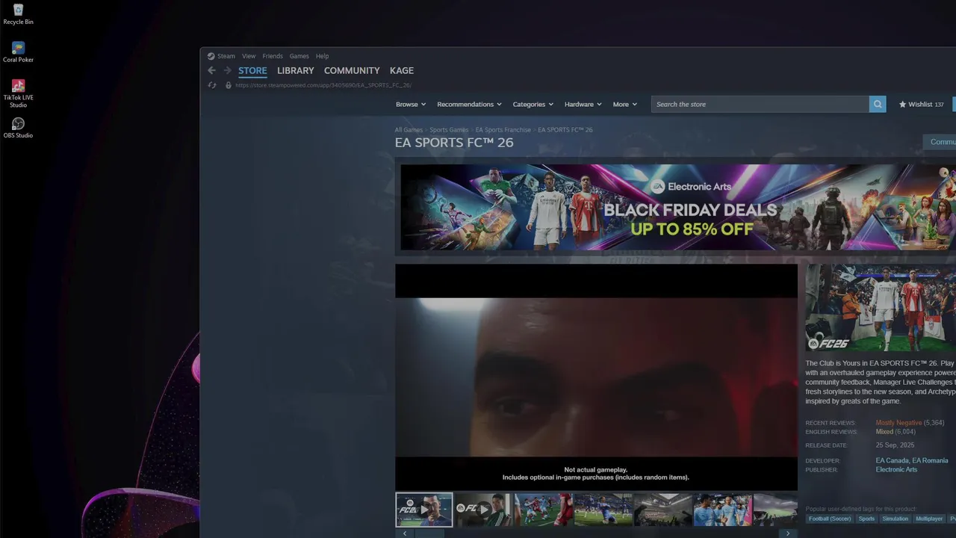956x538 pixels.
Task: Expand the Hardware dropdown
Action: [x=583, y=105]
